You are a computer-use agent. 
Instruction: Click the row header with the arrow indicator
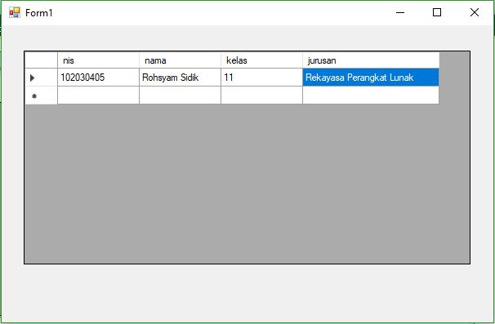click(x=41, y=78)
